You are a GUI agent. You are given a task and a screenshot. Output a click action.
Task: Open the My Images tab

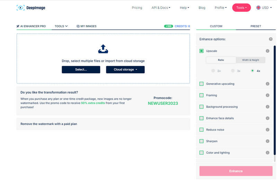point(87,26)
